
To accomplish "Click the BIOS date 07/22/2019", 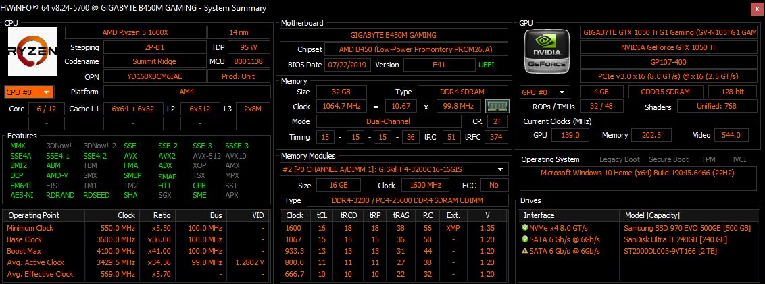I will click(x=348, y=65).
